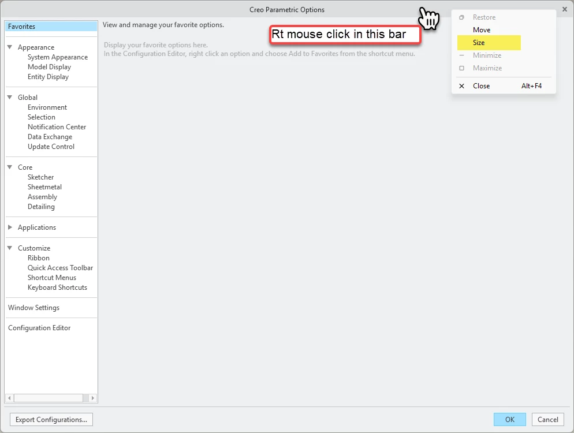The height and width of the screenshot is (433, 574).
Task: Open Keyboard Shortcuts customization
Action: point(57,288)
